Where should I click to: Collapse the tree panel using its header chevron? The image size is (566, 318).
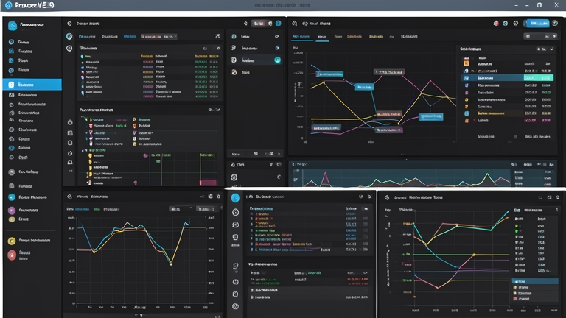pos(217,110)
